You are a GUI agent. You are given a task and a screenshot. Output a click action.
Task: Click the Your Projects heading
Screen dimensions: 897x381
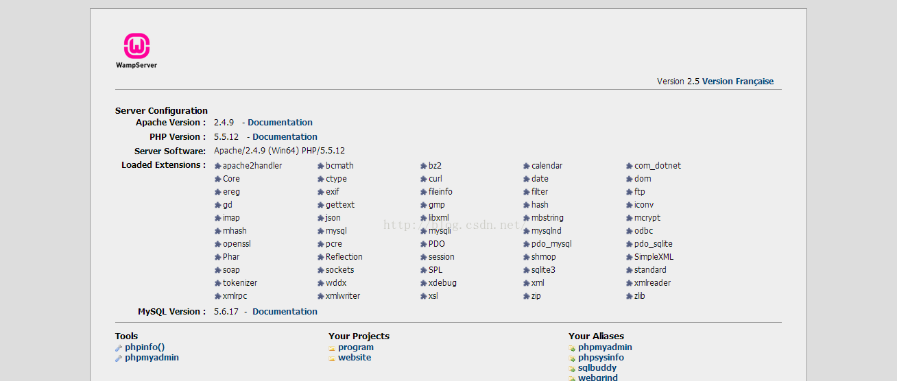click(x=359, y=336)
